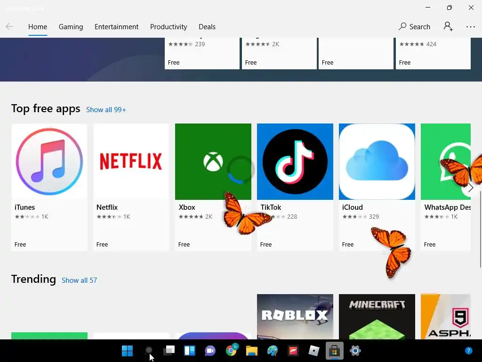Show all 99+ top free apps

pyautogui.click(x=106, y=110)
